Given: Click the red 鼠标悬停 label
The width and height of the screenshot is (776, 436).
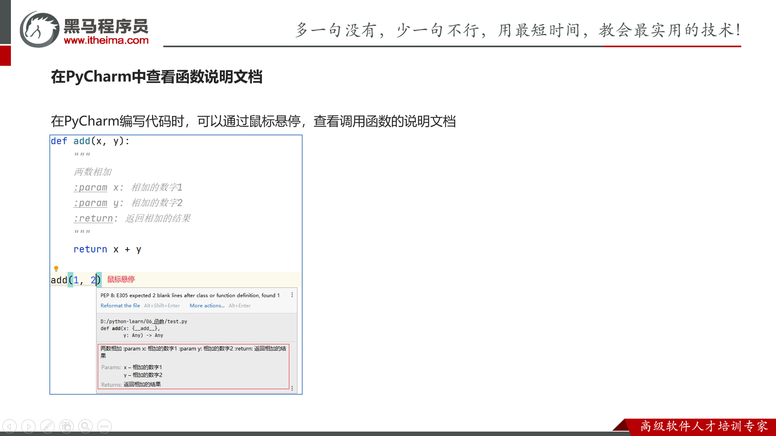Looking at the screenshot, I should 121,279.
